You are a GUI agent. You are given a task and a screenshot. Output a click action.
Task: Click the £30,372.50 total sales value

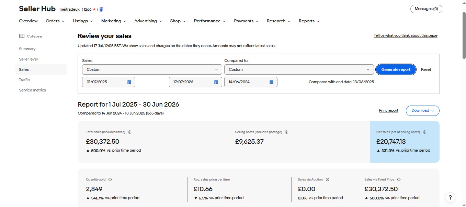pos(103,142)
